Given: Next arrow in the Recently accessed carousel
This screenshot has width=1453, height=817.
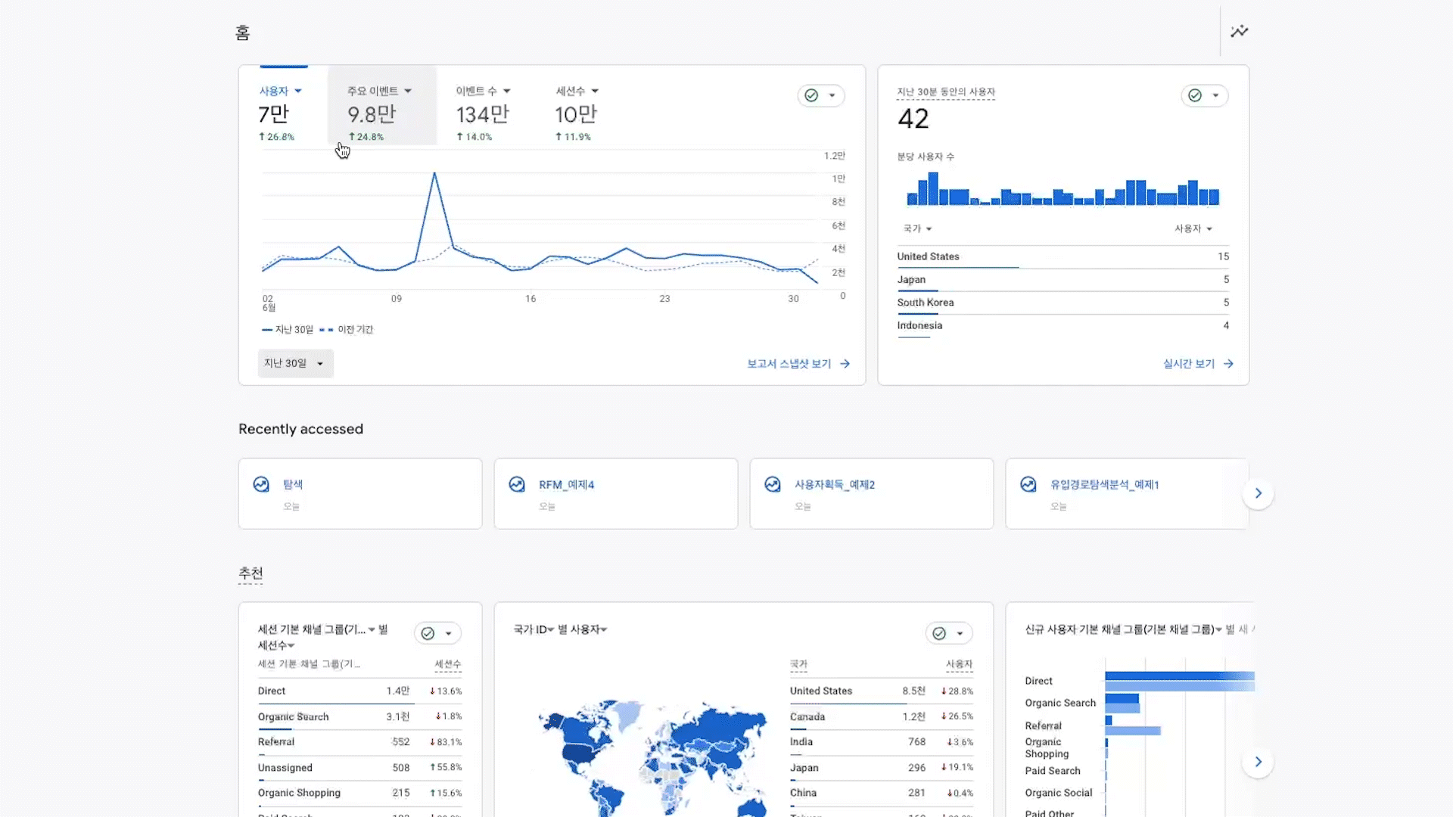Looking at the screenshot, I should pyautogui.click(x=1259, y=493).
